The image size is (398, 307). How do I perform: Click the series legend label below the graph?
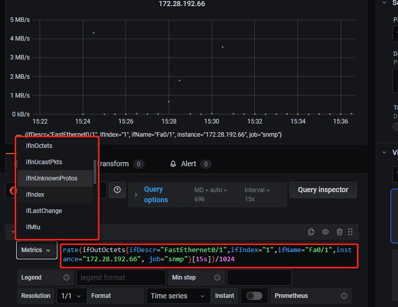click(x=153, y=135)
